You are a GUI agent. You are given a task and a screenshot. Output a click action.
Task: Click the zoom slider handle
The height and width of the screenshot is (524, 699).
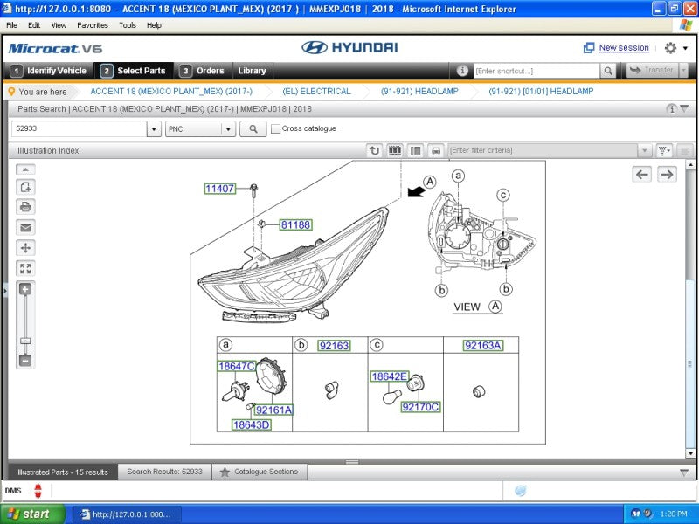[25, 340]
